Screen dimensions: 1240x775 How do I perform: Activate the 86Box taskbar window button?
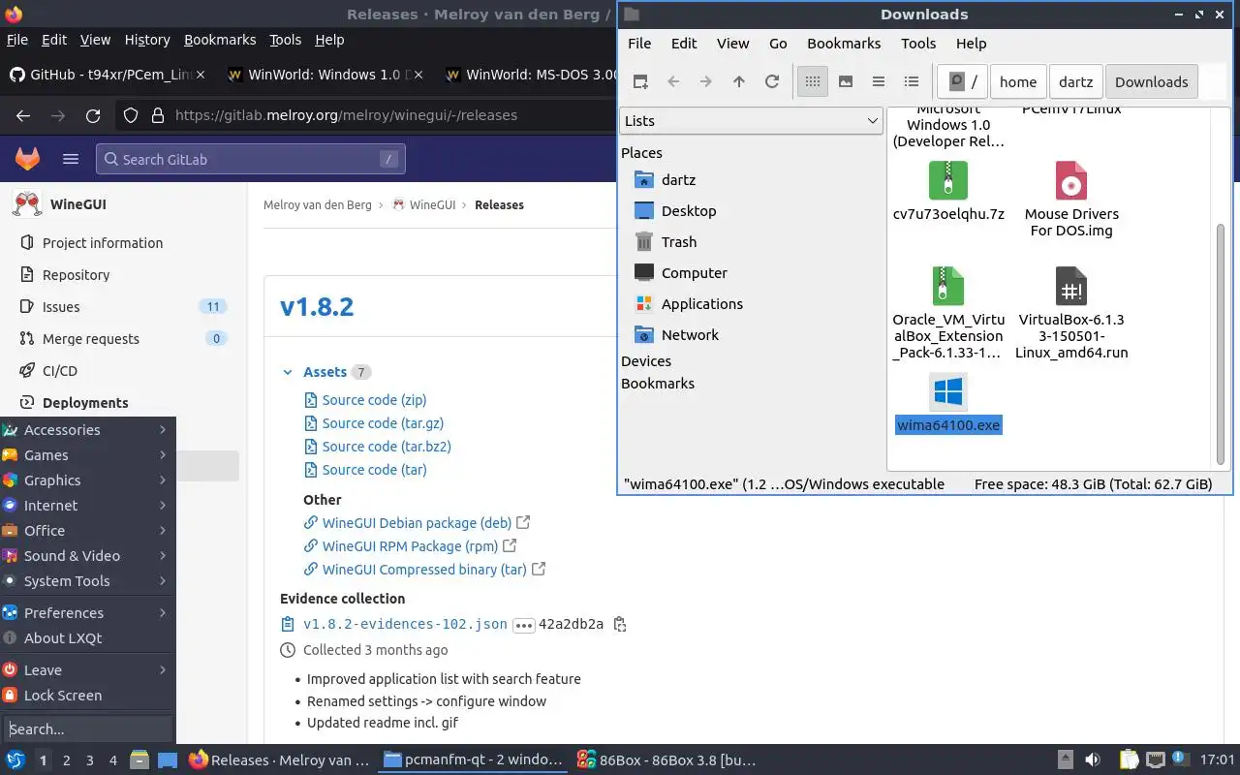(x=665, y=759)
